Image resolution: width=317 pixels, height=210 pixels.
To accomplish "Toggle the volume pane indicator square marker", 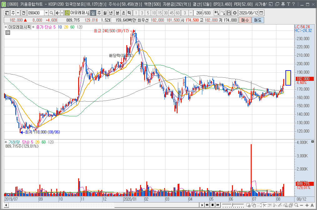I will point(6,142).
